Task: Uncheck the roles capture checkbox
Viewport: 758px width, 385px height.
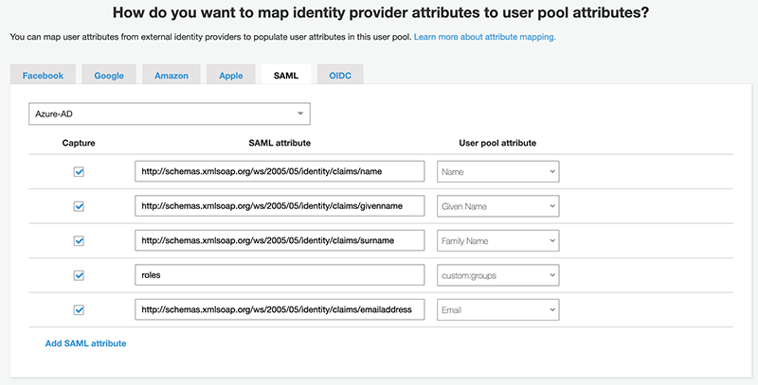Action: pyautogui.click(x=80, y=275)
